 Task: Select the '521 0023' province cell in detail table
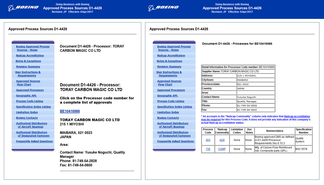point(256,84)
